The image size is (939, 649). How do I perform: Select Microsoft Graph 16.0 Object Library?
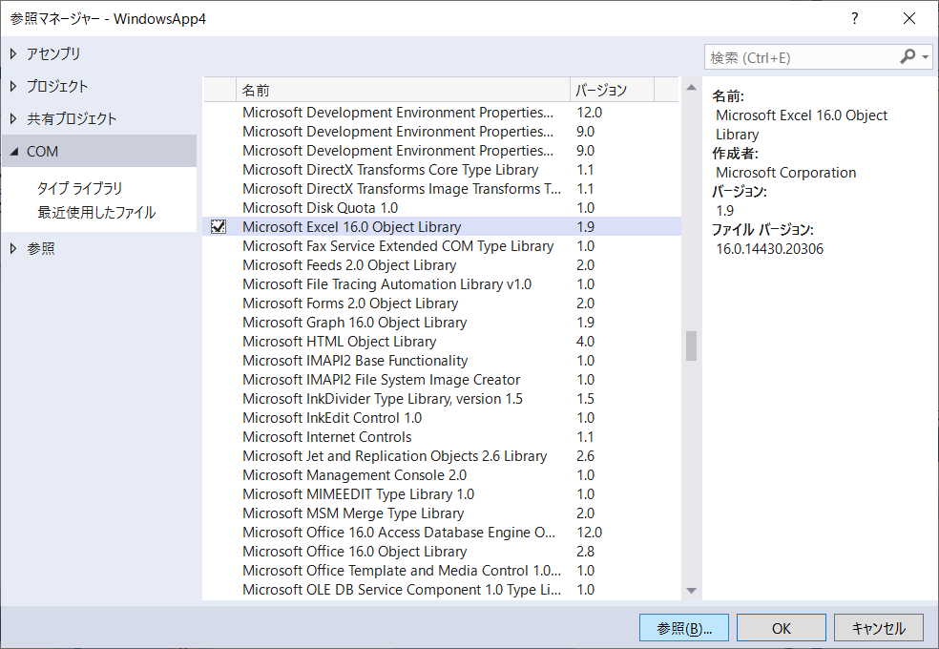pos(442,322)
